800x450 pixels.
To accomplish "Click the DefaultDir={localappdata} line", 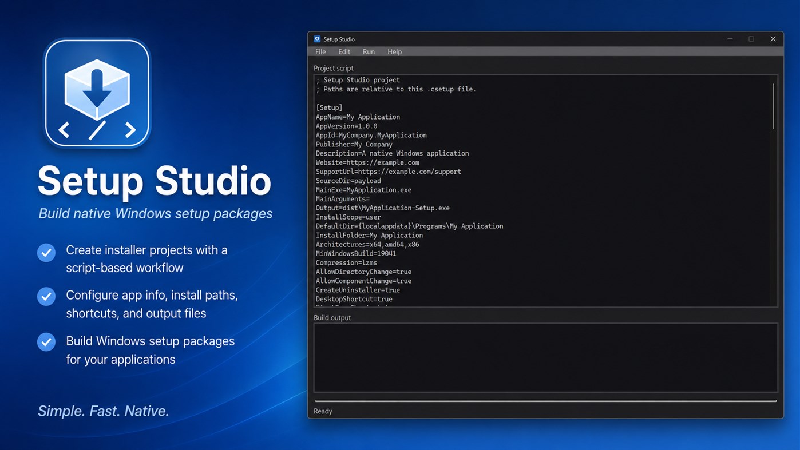I will pyautogui.click(x=410, y=226).
